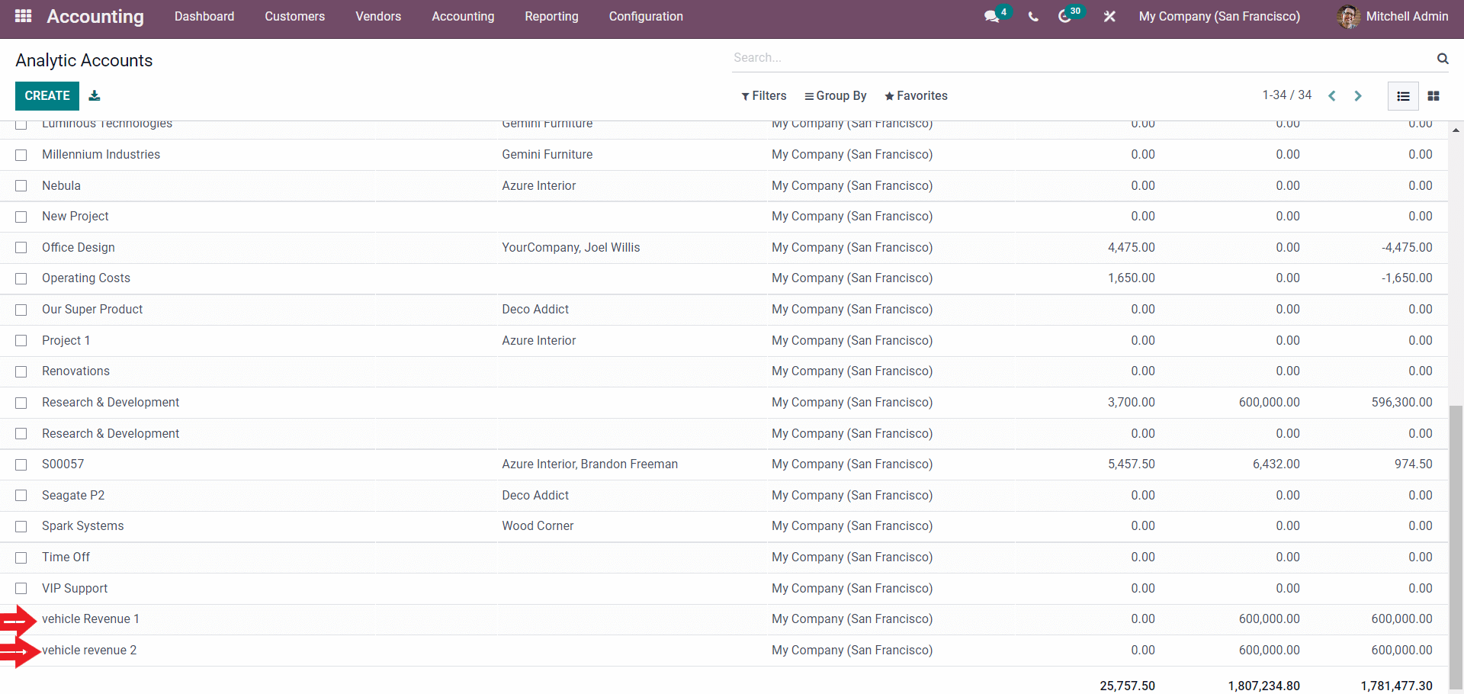The image size is (1464, 694).
Task: Click the scrollbar up arrow
Action: (x=1456, y=130)
